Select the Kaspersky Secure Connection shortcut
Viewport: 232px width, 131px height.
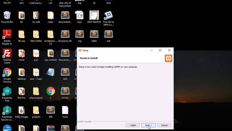coord(7,110)
